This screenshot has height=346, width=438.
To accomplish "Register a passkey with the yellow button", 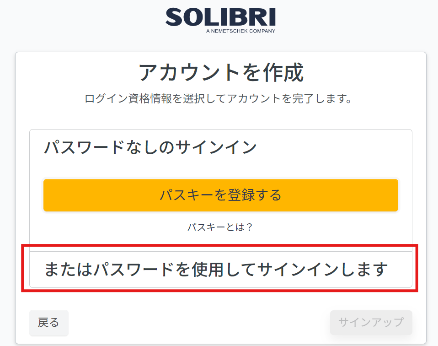I will pyautogui.click(x=221, y=195).
